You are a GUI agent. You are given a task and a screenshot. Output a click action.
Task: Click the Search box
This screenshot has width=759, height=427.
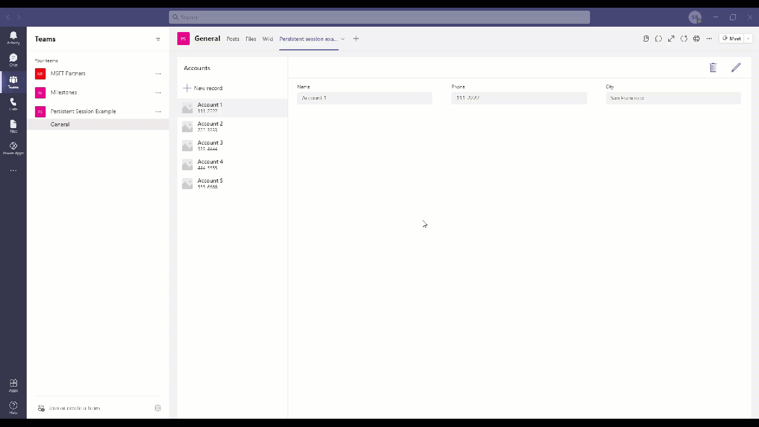point(379,17)
